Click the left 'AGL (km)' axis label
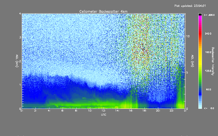Viewport: 218px width, 136px height. click(x=17, y=61)
